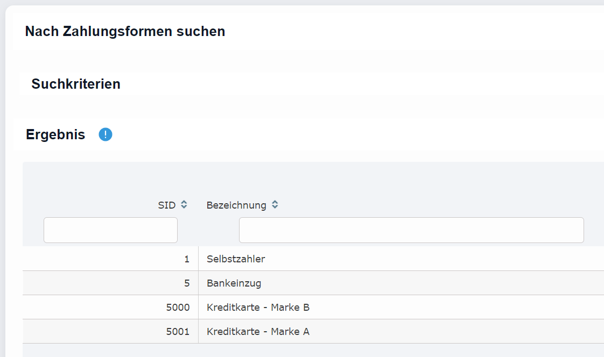Collapse the Ergebnis section
The width and height of the screenshot is (604, 357).
click(55, 134)
